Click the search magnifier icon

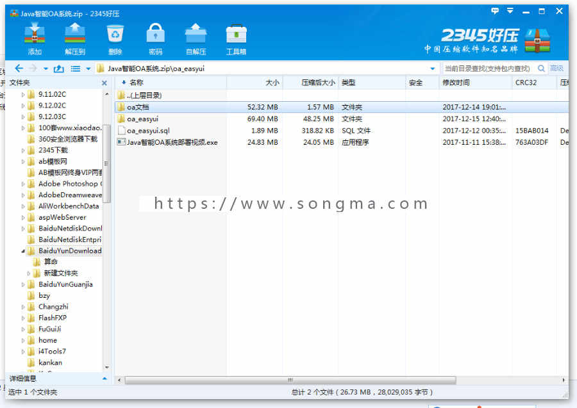(541, 69)
